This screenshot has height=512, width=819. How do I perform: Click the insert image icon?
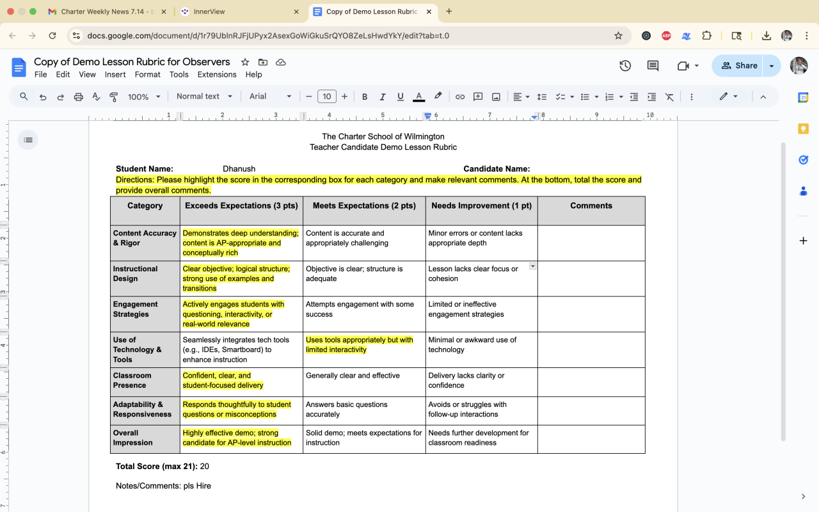pyautogui.click(x=496, y=97)
